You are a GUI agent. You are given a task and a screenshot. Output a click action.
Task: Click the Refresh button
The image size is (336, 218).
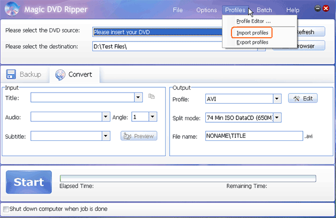(310, 32)
